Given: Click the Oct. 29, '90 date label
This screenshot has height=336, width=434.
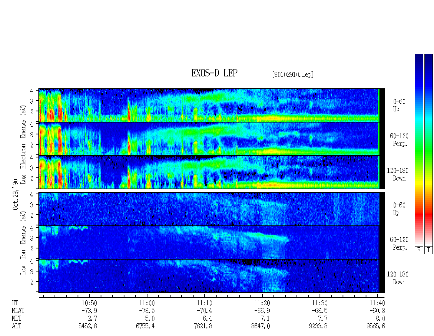Looking at the screenshot, I should [x=15, y=194].
